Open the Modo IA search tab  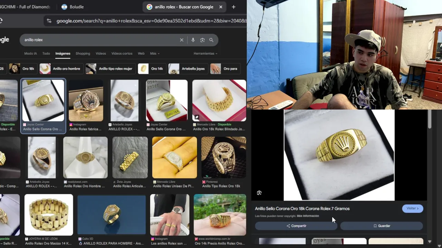point(30,53)
